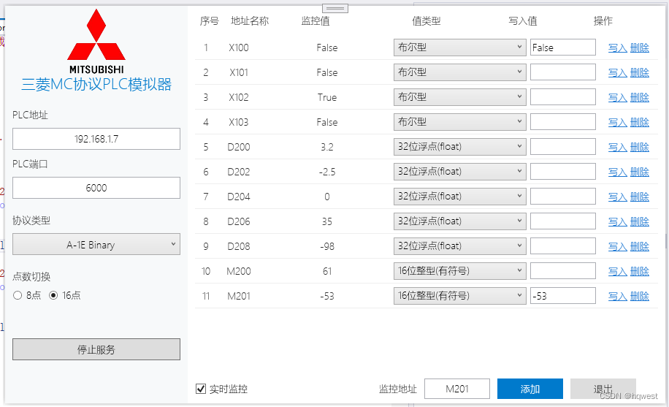Click write value field for D208

563,246
